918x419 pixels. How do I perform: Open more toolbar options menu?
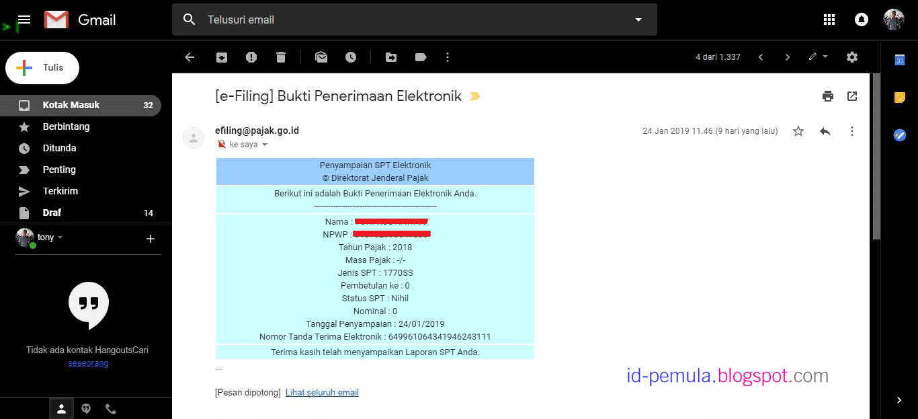click(x=448, y=57)
